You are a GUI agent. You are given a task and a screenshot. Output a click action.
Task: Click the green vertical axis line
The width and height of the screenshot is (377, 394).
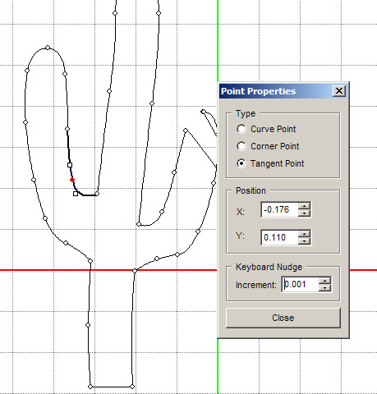[x=218, y=40]
